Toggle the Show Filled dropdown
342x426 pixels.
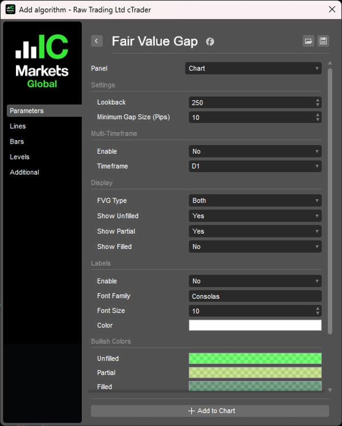(255, 247)
